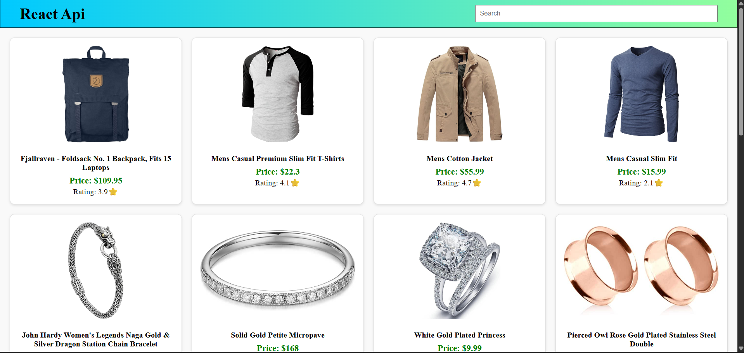Click the Mens Cotton Jacket title
The height and width of the screenshot is (353, 744).
click(x=460, y=159)
